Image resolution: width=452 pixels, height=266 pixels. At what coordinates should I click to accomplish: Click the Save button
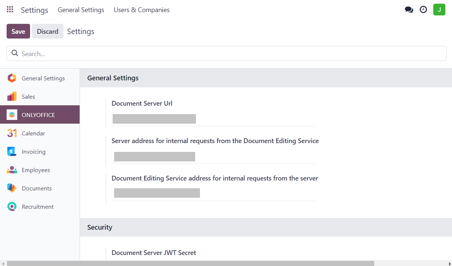coord(18,31)
